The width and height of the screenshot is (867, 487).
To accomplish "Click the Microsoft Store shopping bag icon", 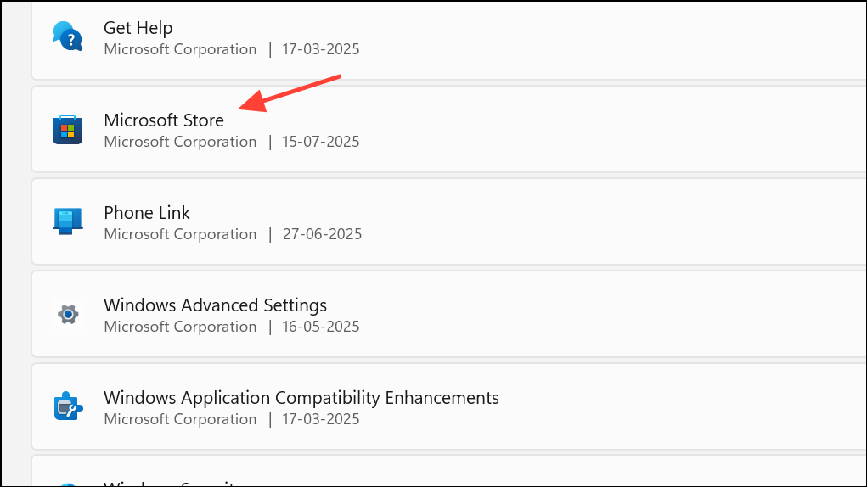I will [x=67, y=129].
